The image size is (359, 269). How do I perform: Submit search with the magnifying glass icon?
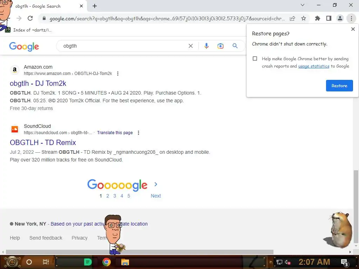(x=235, y=46)
